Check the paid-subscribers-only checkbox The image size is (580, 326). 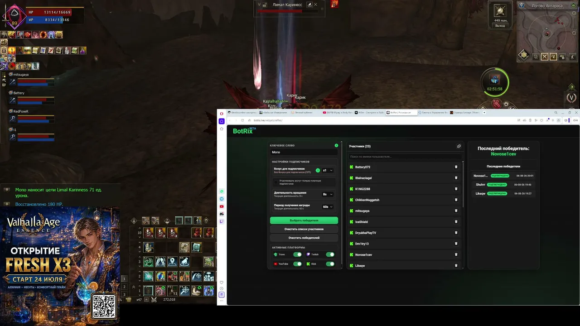pyautogui.click(x=276, y=182)
